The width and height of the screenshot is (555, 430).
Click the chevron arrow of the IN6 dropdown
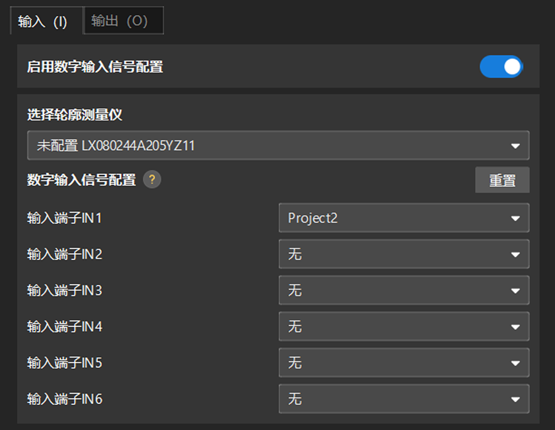point(516,399)
